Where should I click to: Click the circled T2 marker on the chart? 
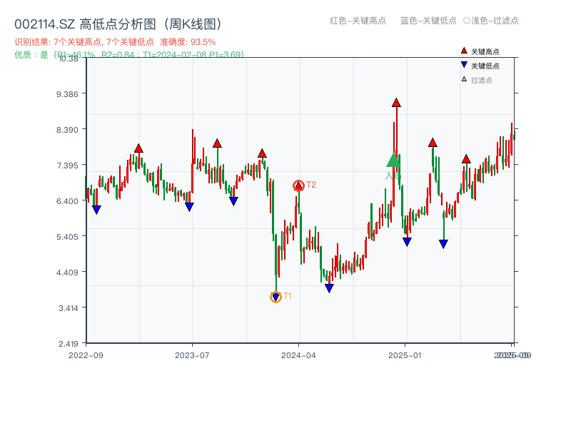pyautogui.click(x=299, y=185)
